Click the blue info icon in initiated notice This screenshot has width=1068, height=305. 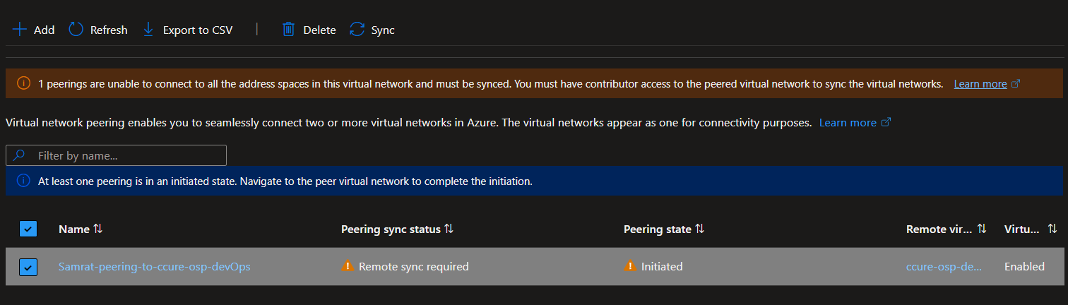click(x=23, y=181)
